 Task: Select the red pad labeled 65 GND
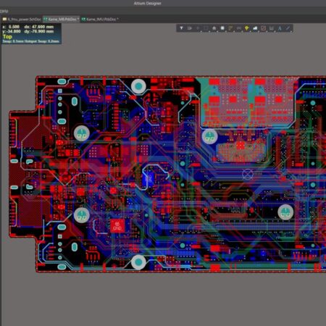[x=117, y=226]
